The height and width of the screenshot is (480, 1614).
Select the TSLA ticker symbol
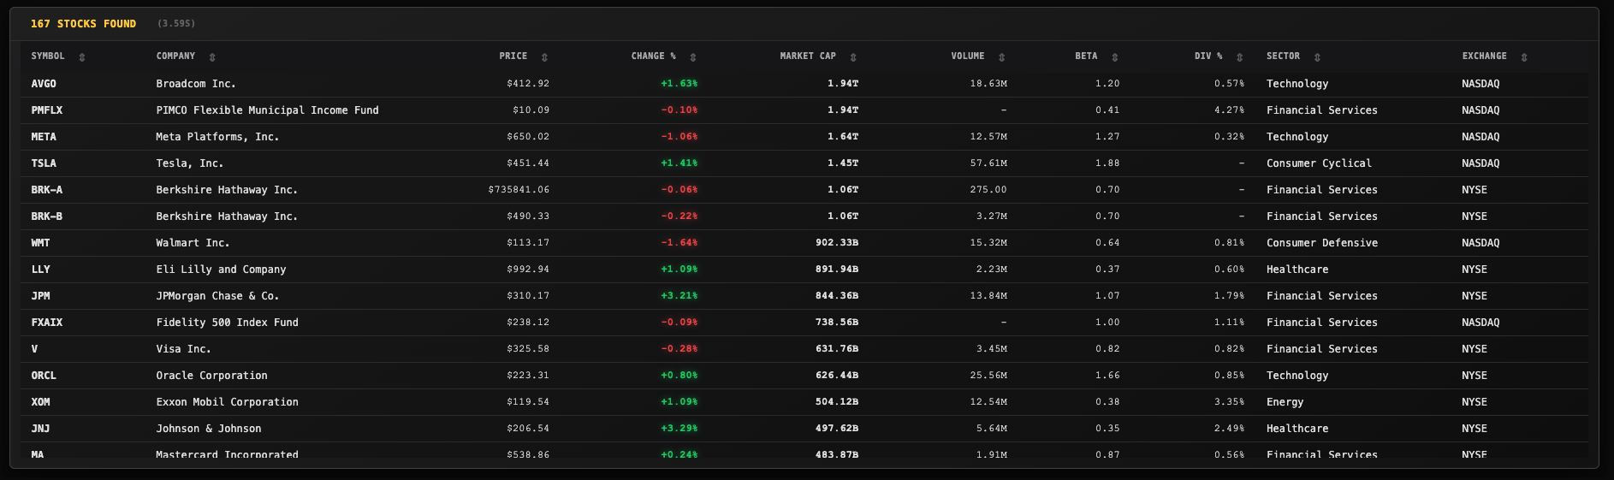click(x=44, y=163)
